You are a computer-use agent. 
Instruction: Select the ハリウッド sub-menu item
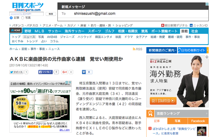pos(85,37)
